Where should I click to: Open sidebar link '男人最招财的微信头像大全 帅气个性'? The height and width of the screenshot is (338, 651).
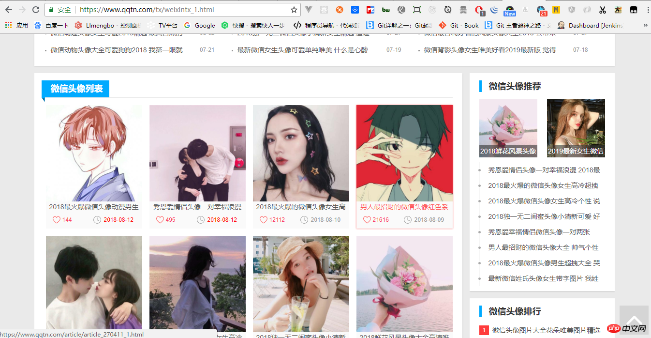click(543, 247)
